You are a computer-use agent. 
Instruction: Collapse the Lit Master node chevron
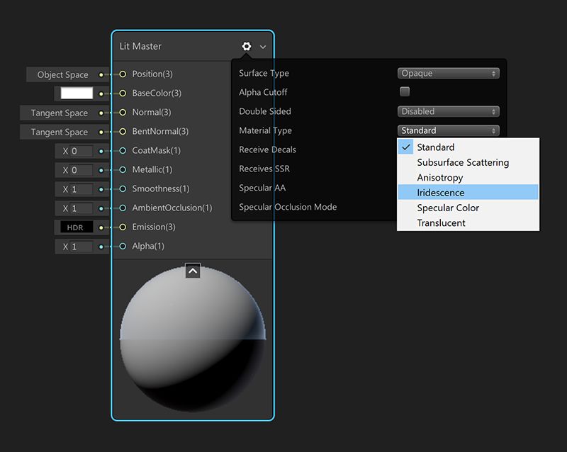tap(263, 47)
